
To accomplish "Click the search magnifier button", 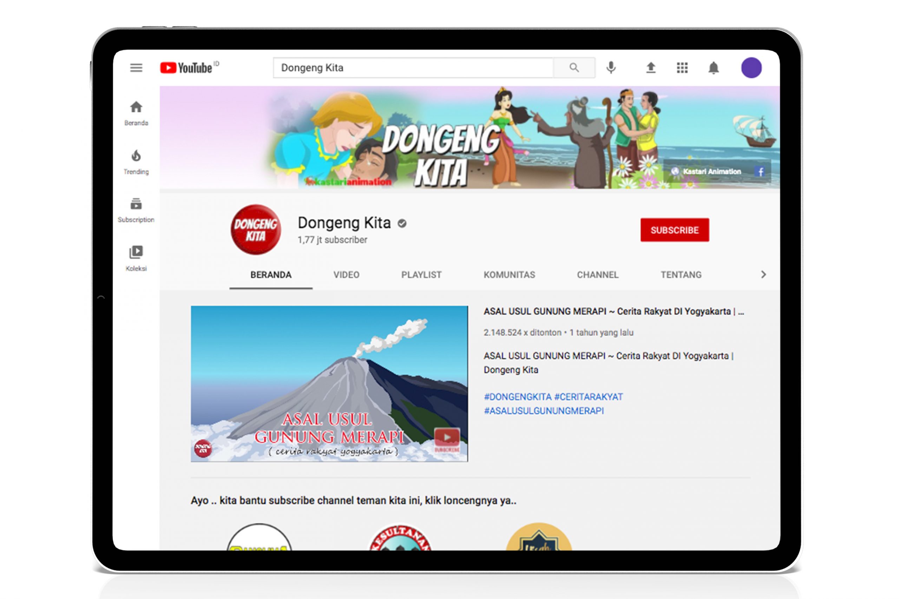I will coord(573,68).
